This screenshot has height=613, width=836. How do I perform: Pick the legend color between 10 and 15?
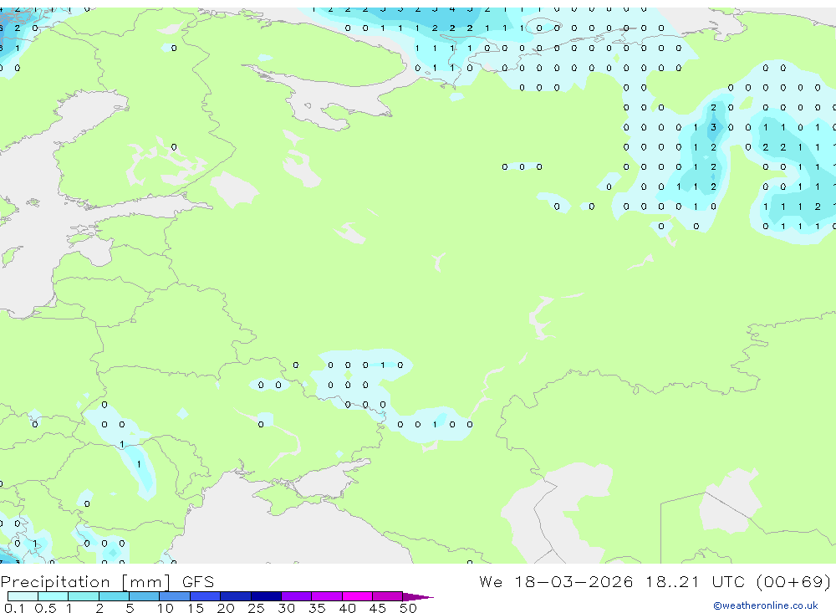[175, 596]
